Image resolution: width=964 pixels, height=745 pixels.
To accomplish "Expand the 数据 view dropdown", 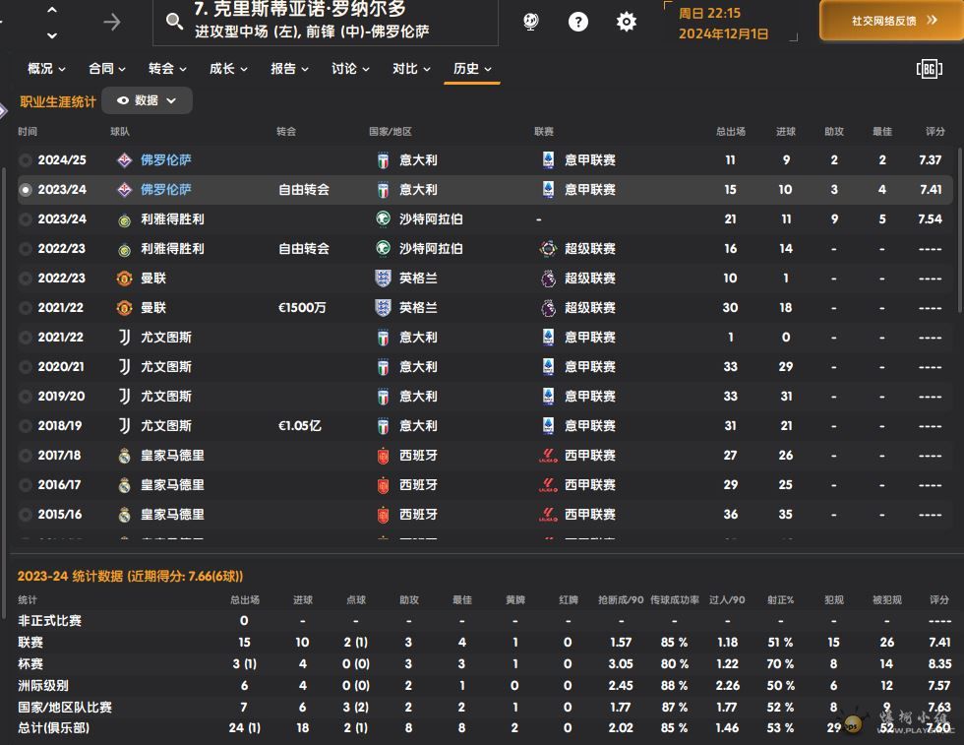I will pos(147,100).
